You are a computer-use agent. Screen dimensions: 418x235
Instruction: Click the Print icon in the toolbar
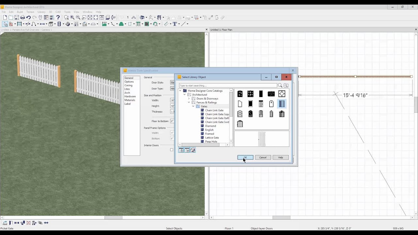pyautogui.click(x=23, y=17)
